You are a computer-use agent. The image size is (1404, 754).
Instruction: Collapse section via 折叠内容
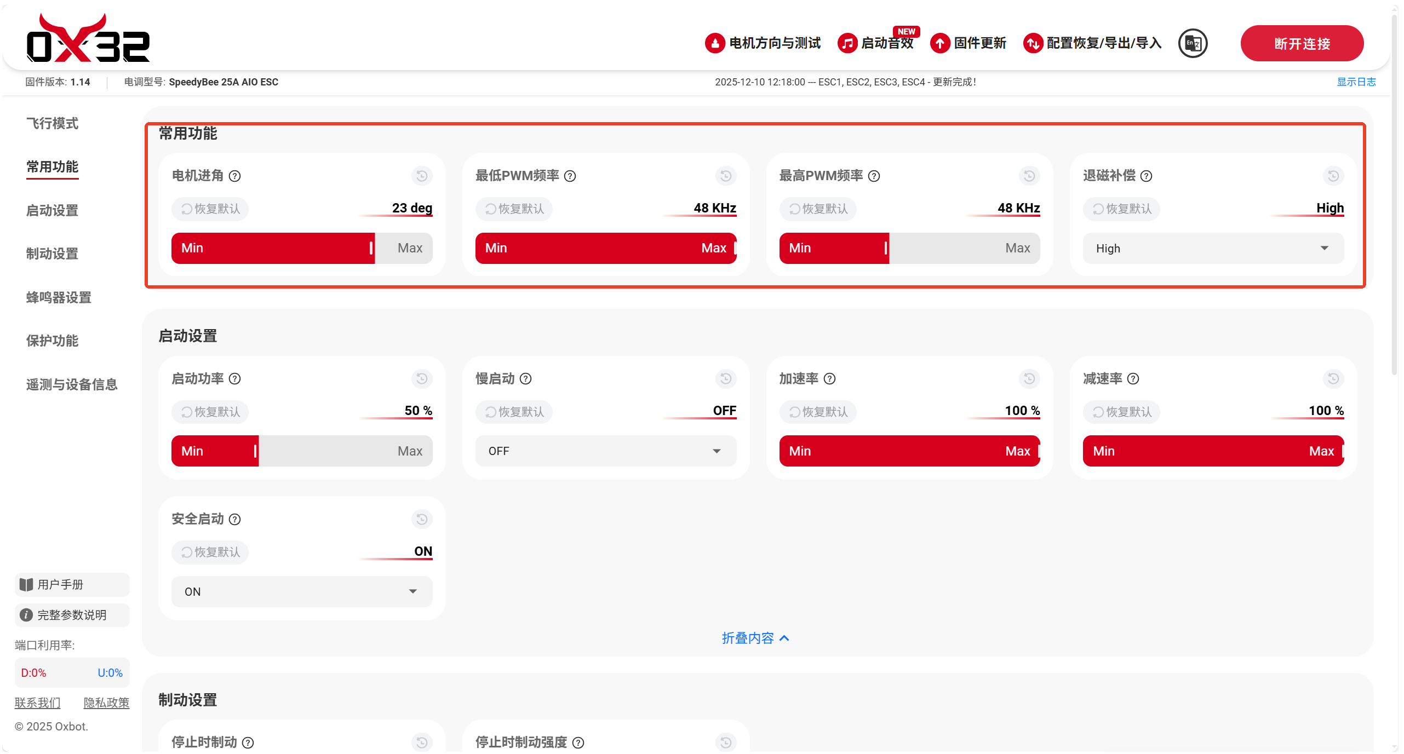click(755, 638)
